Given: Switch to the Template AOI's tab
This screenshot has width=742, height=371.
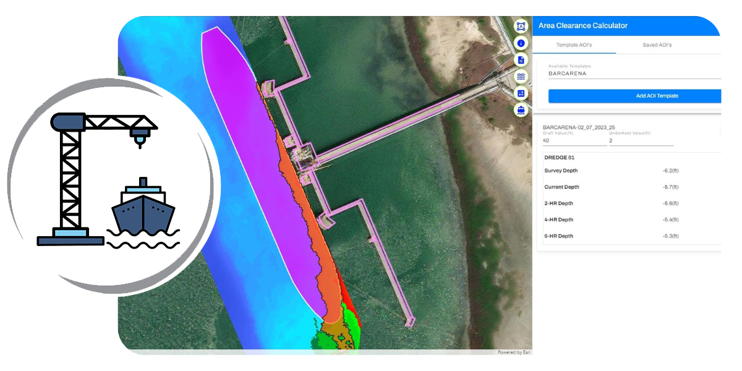Looking at the screenshot, I should coord(574,45).
